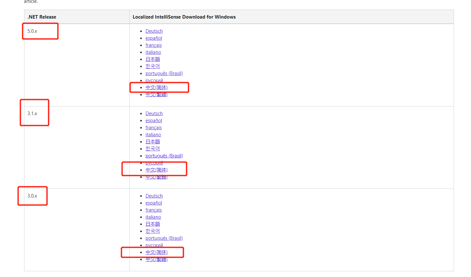Open 日本語 download for 3.0.x
Image resolution: width=471 pixels, height=277 pixels.
click(153, 224)
